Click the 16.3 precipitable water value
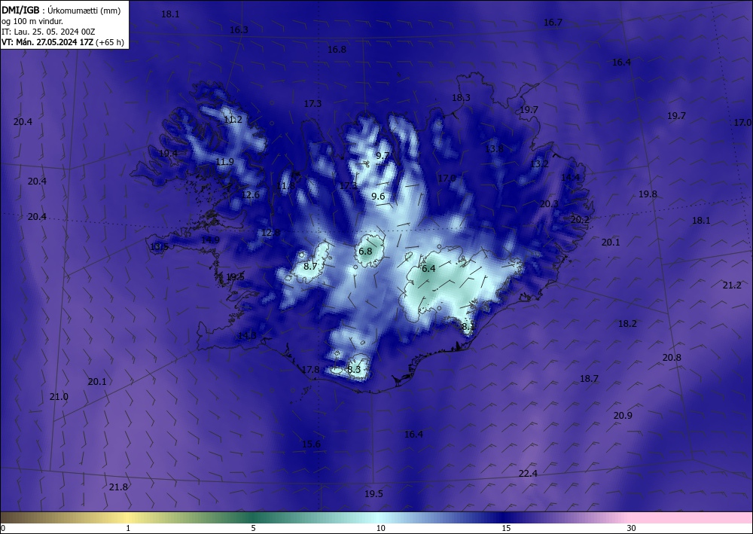Viewport: 753px width, 534px height. [x=239, y=30]
